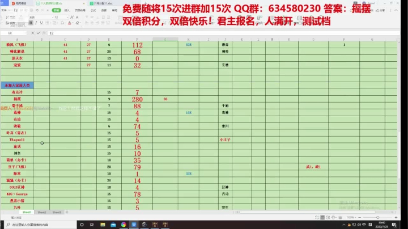Viewport: 408px width, 229px height.
Task: Select the cell with blue text 10K
Action: (x=188, y=113)
